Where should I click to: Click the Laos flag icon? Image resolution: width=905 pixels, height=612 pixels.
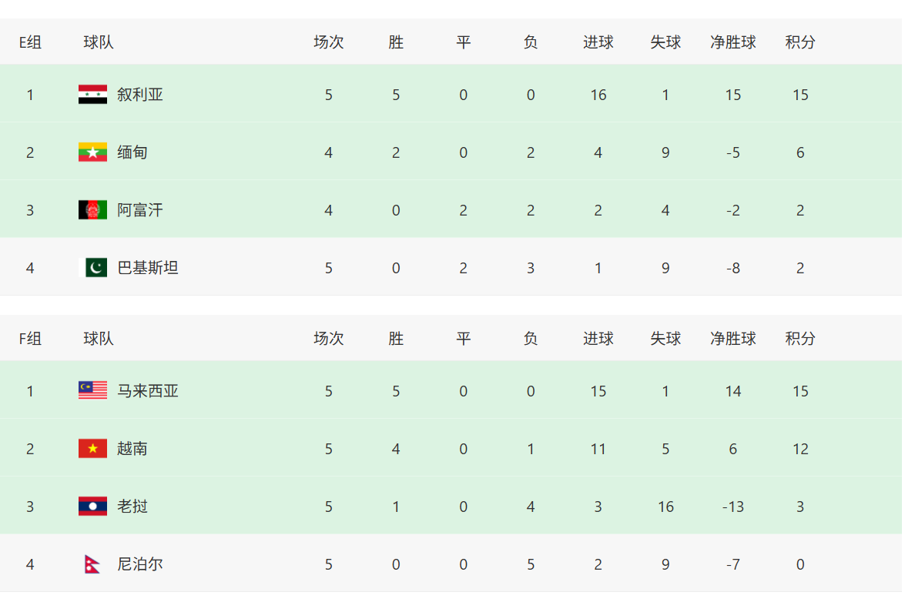[92, 507]
